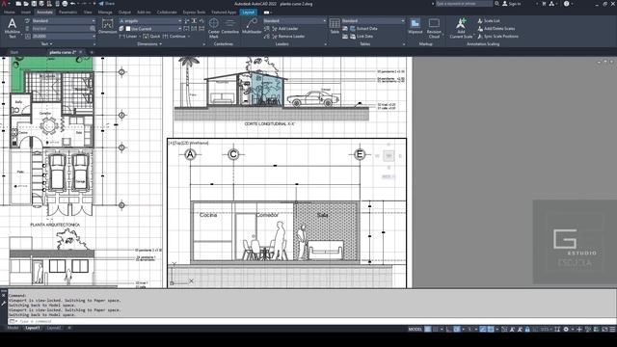Image resolution: width=617 pixels, height=347 pixels.
Task: Toggle ortho mode in status bar
Action: click(448, 330)
